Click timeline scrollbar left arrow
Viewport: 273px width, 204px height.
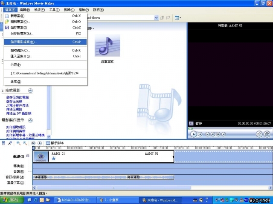tap(34, 187)
